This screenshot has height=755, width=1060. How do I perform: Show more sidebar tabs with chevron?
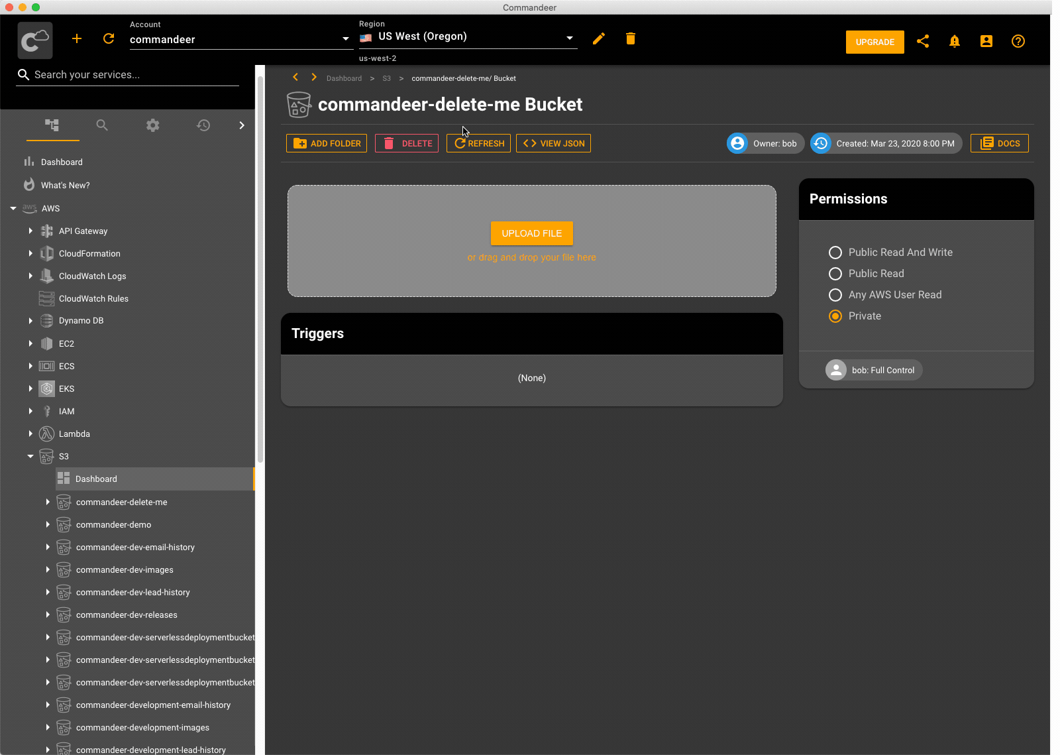[242, 125]
